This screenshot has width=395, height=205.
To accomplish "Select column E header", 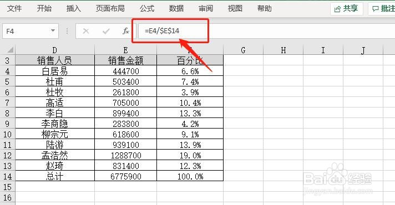I will pyautogui.click(x=126, y=50).
